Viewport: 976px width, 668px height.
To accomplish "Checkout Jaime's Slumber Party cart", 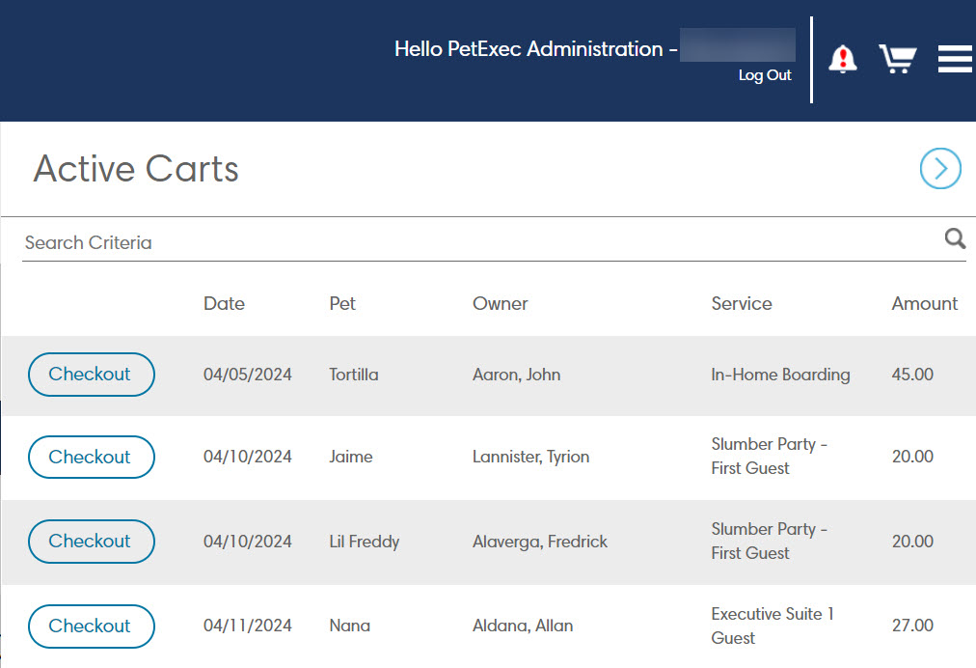I will [91, 457].
